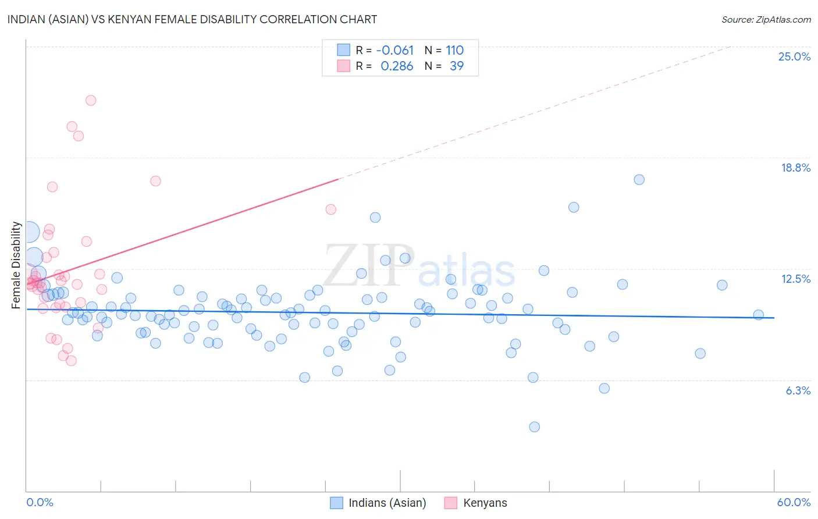Click the 6.3% y-axis label

click(798, 390)
